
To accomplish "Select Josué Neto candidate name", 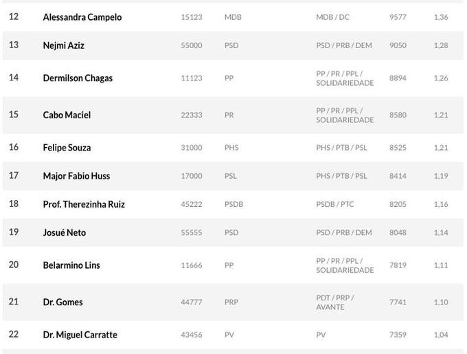I will pos(64,232).
